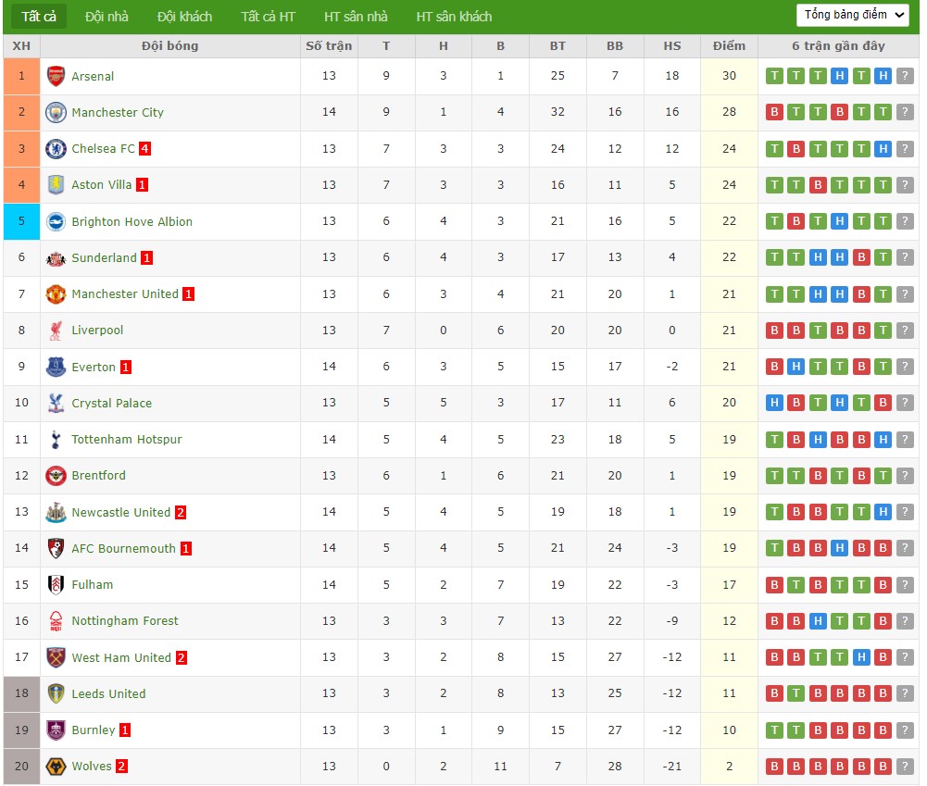
Task: Switch to the Đội khách tab
Action: (184, 17)
